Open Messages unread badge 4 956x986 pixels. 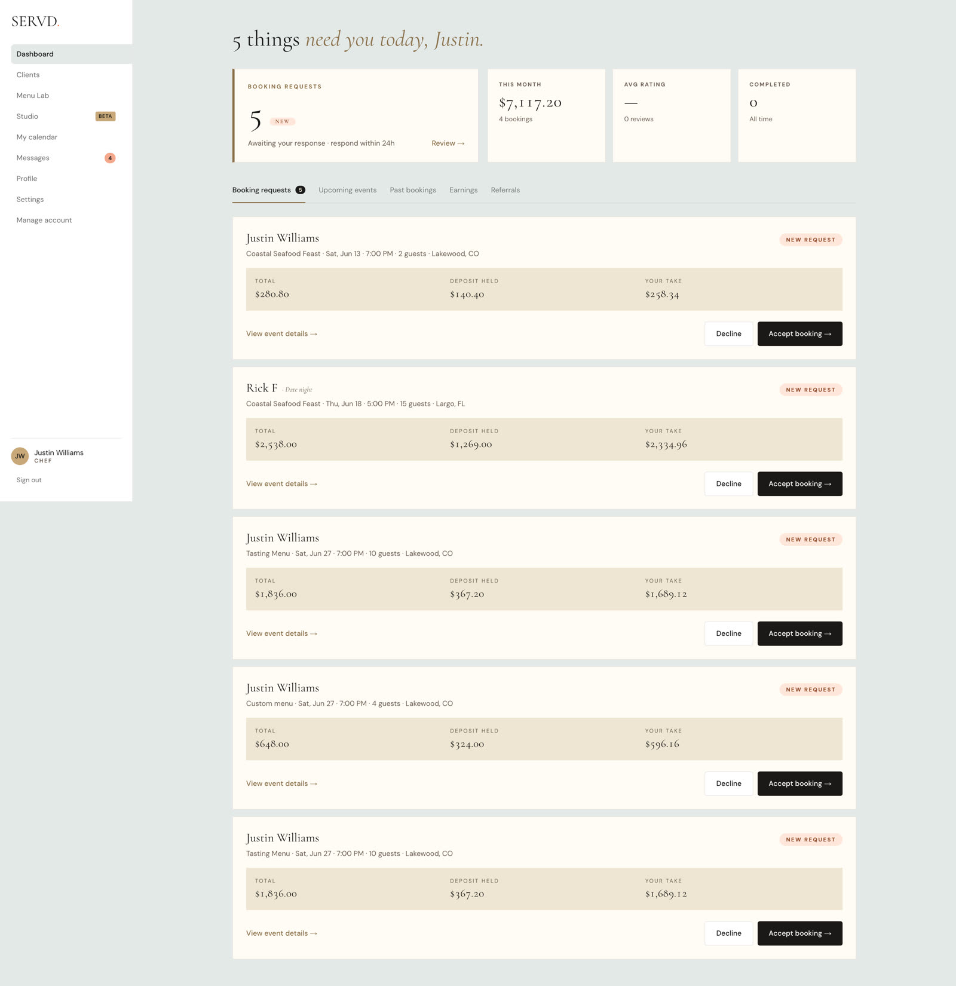coord(110,158)
